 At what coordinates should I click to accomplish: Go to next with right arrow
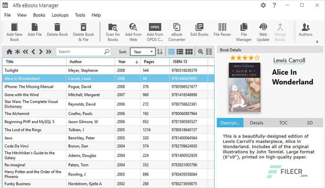[x=41, y=52]
